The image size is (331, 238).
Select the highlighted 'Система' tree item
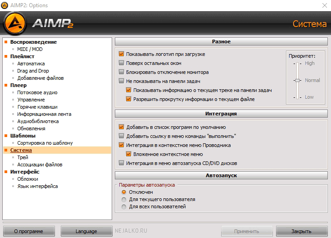(x=21, y=150)
